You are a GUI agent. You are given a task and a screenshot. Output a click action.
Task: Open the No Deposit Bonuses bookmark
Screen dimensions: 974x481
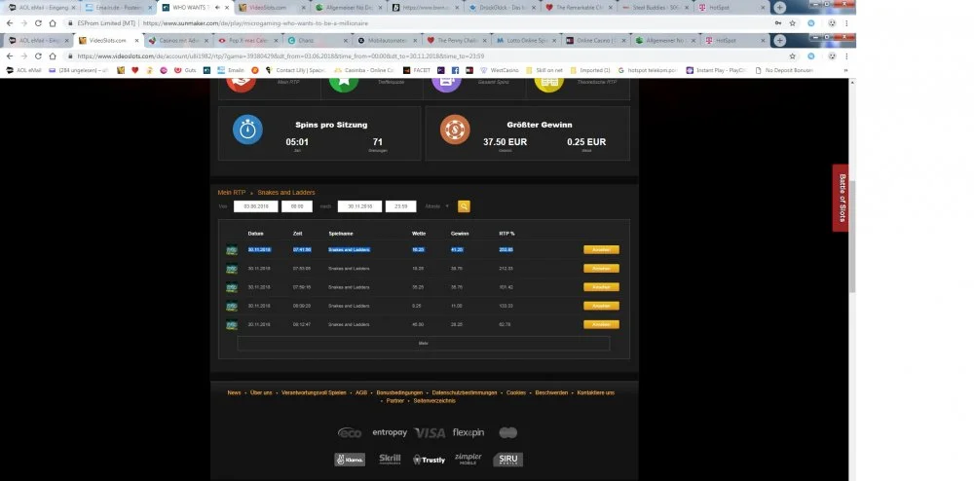coord(784,70)
